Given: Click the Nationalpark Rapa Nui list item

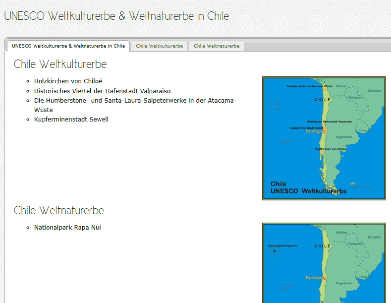Looking at the screenshot, I should (x=67, y=228).
